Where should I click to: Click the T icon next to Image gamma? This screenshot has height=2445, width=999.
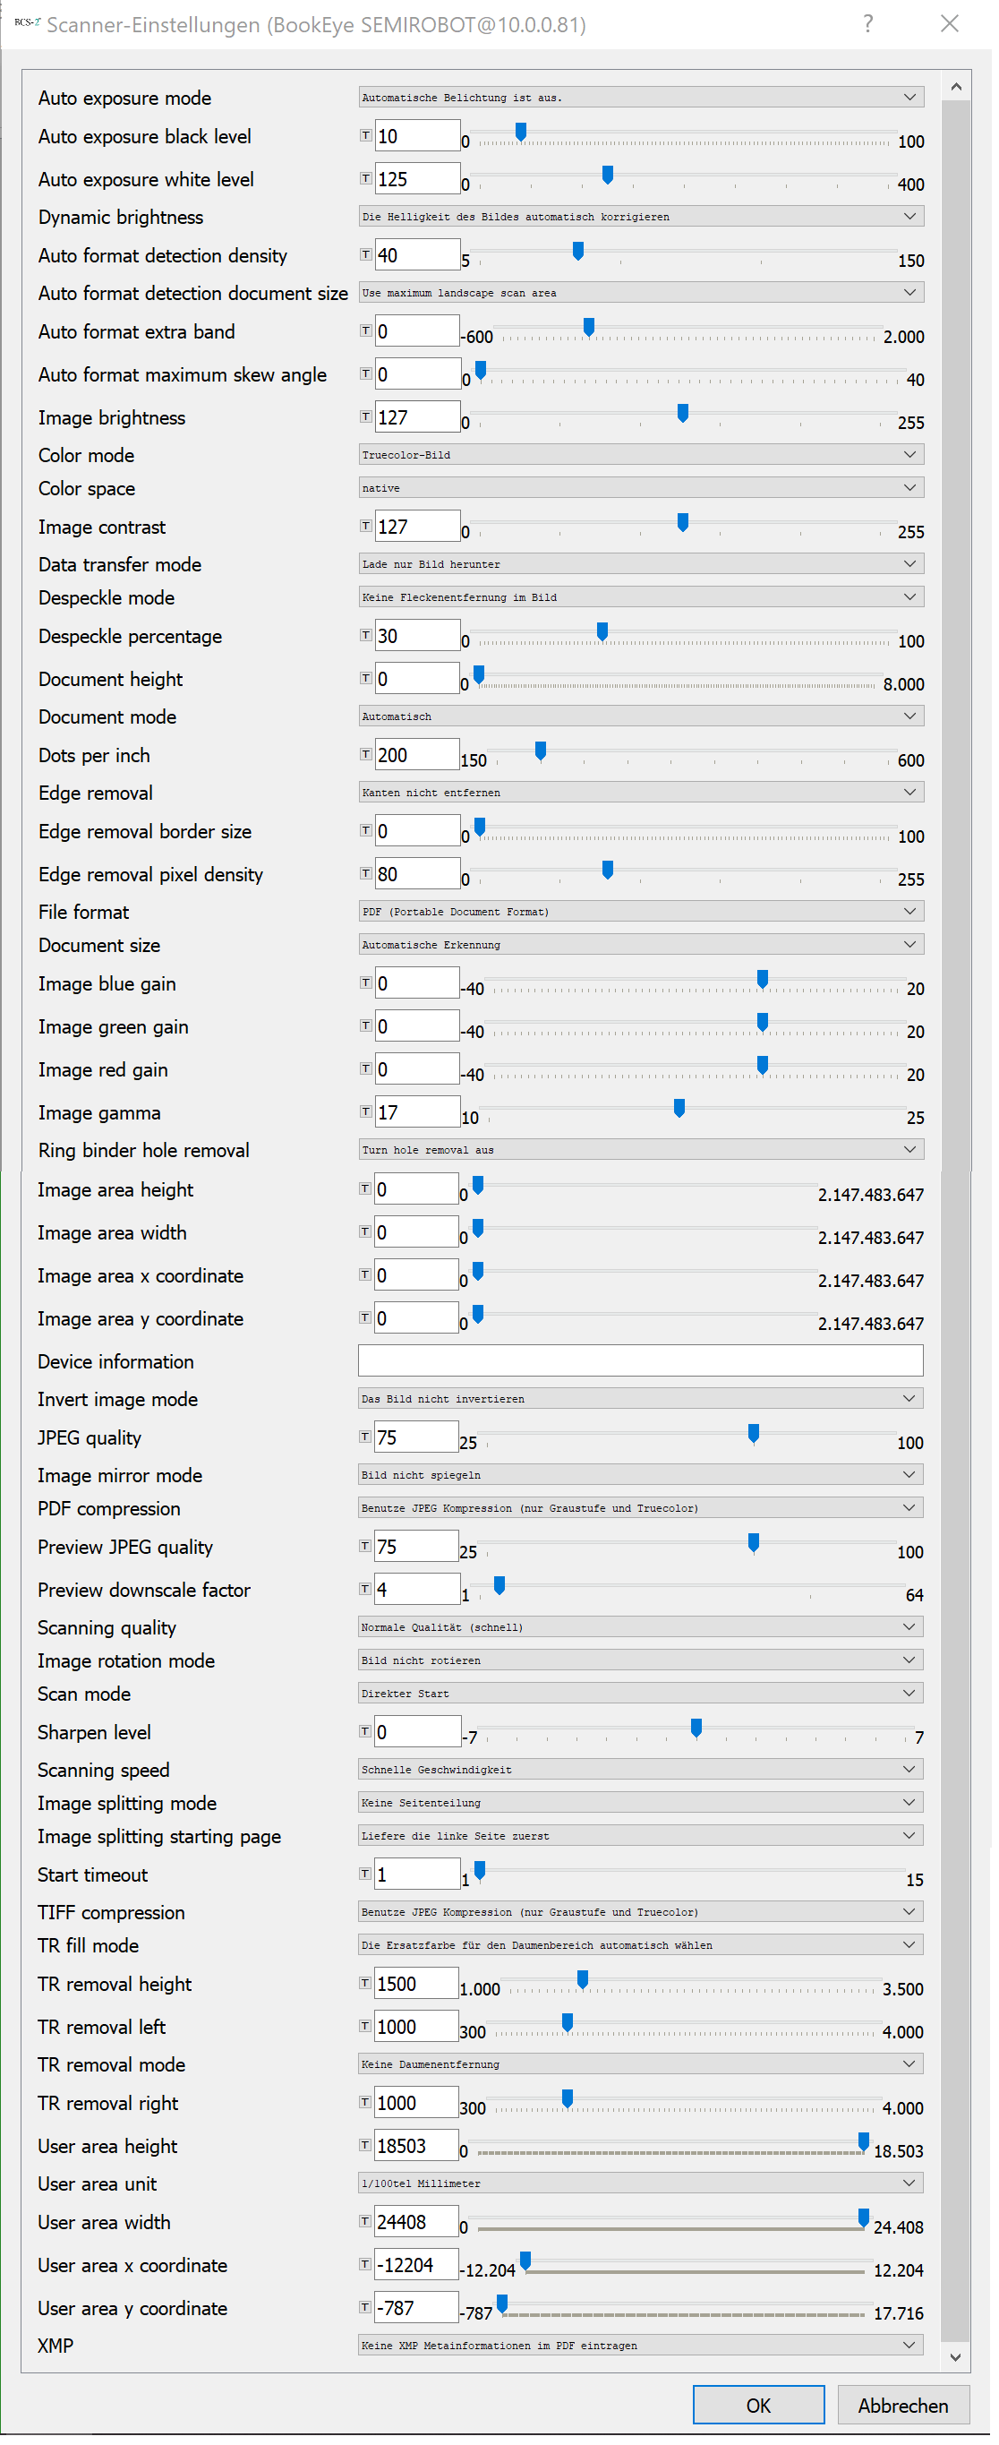tap(365, 1111)
